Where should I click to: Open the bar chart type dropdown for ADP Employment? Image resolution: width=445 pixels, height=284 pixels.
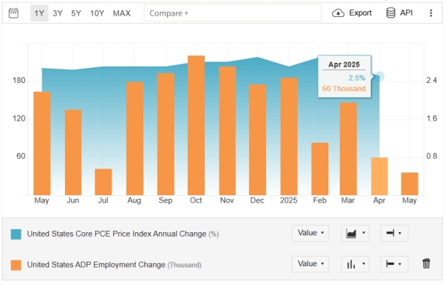tap(355, 264)
